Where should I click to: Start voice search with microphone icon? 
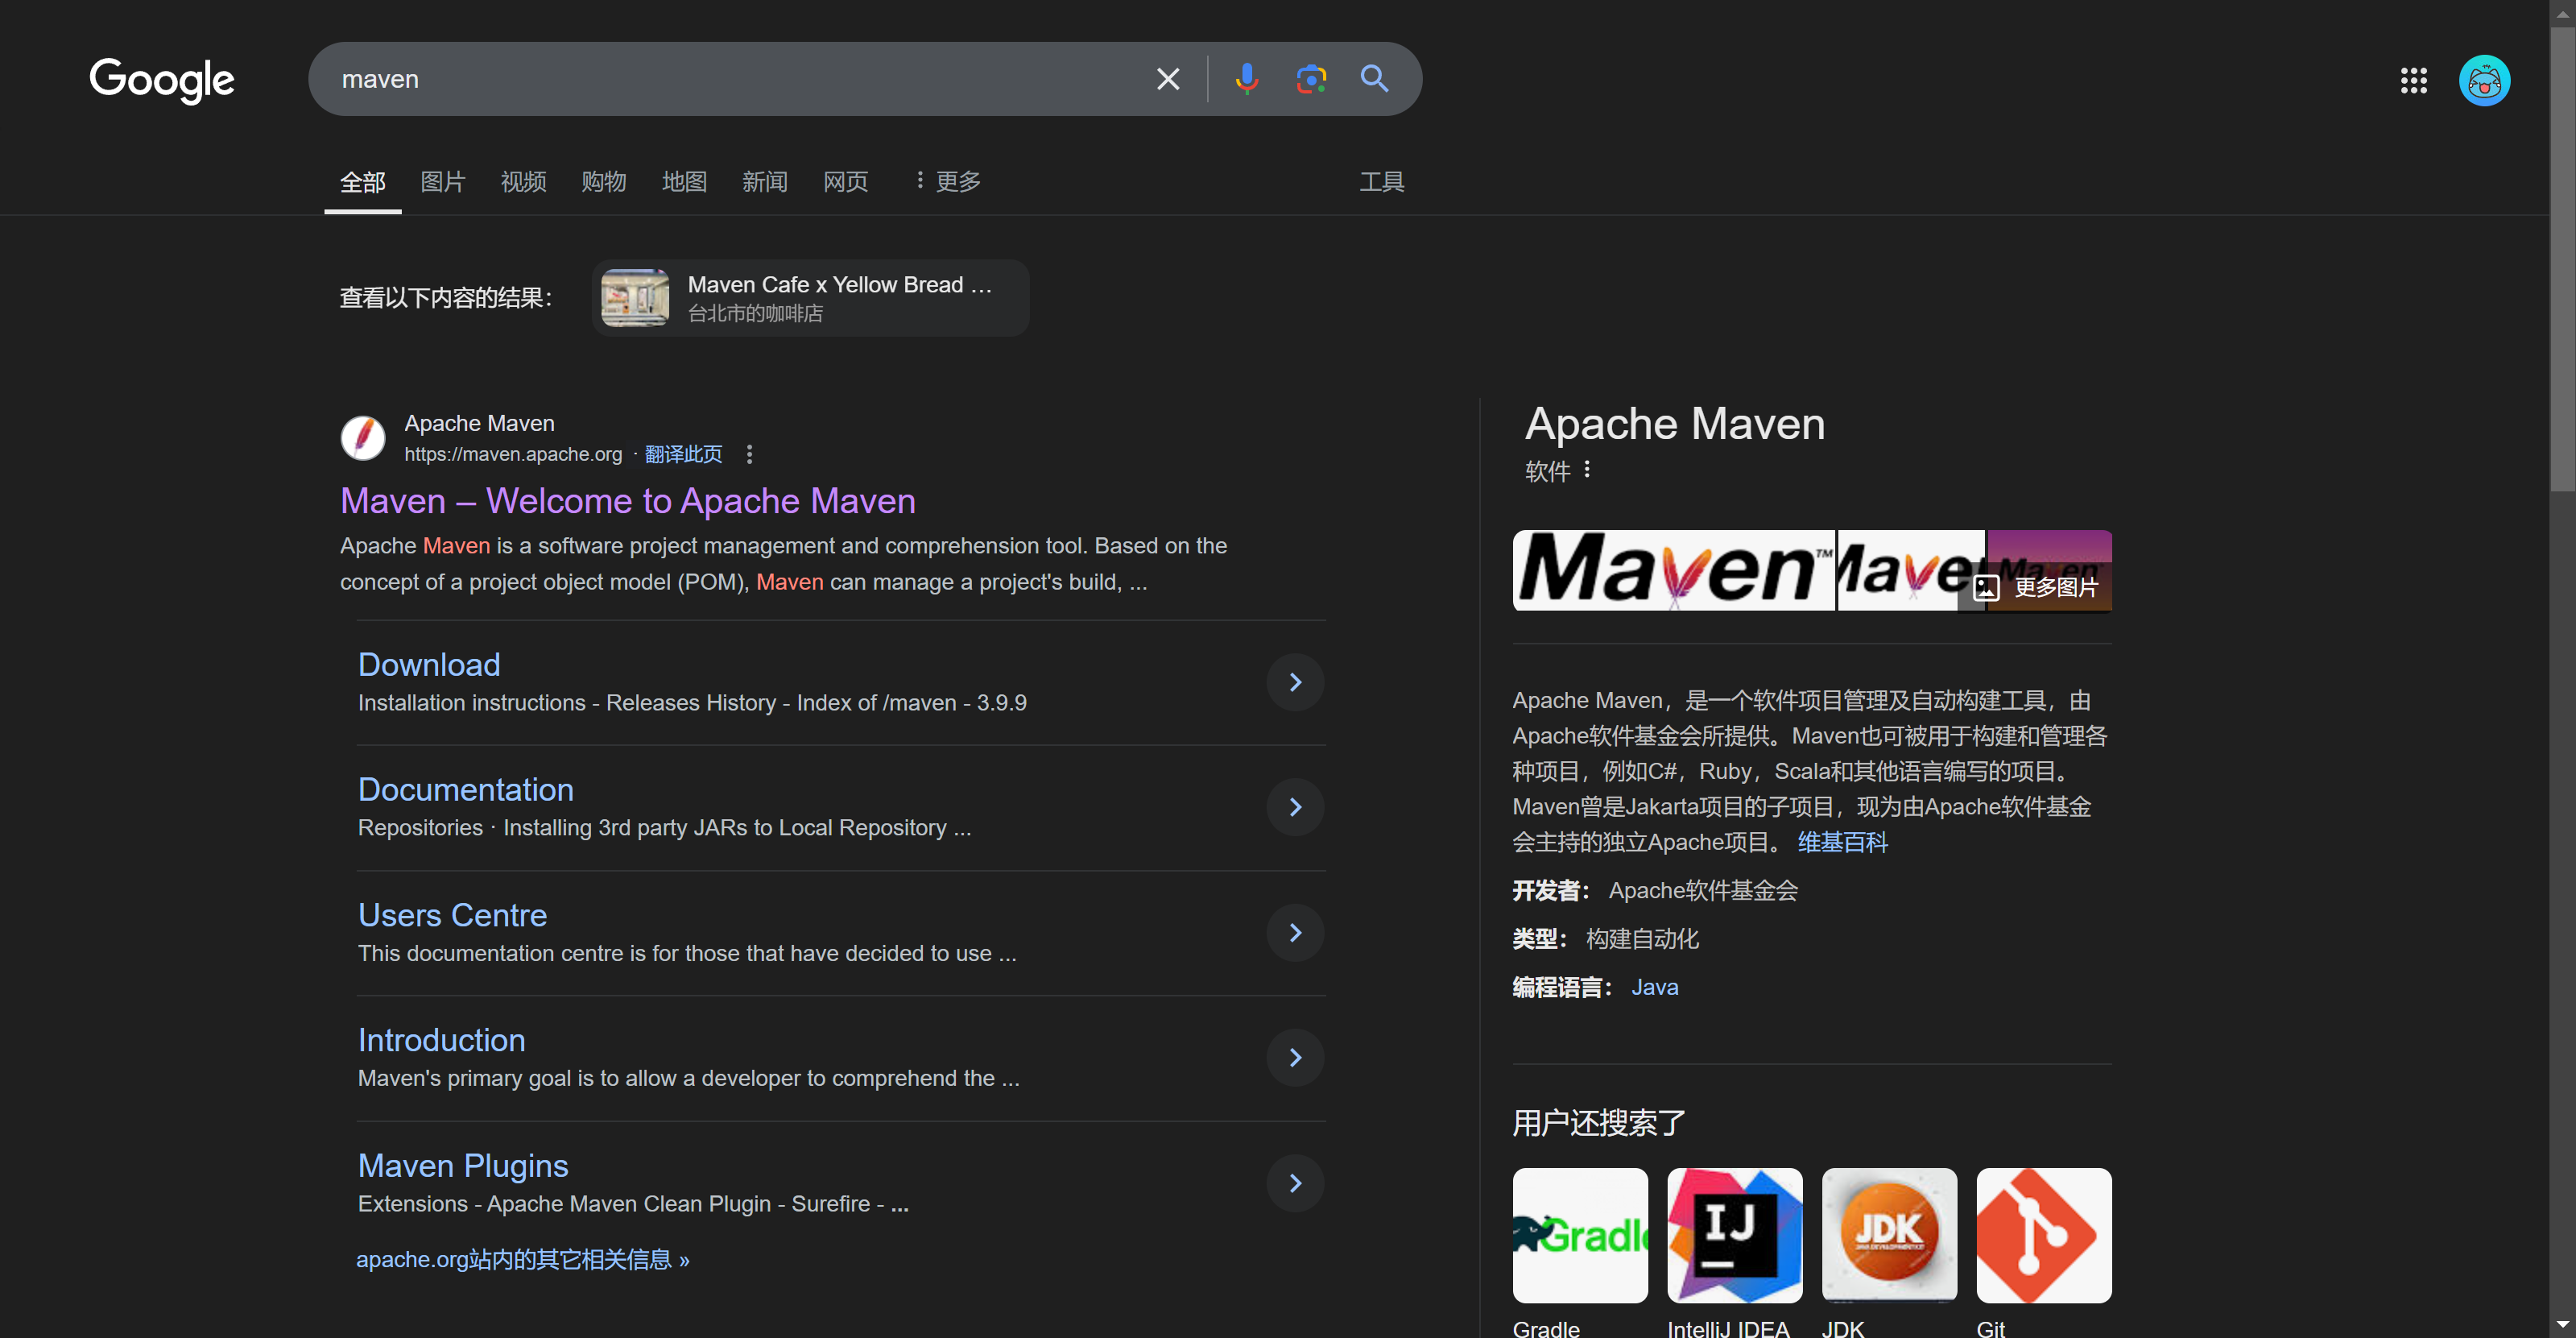click(x=1246, y=79)
